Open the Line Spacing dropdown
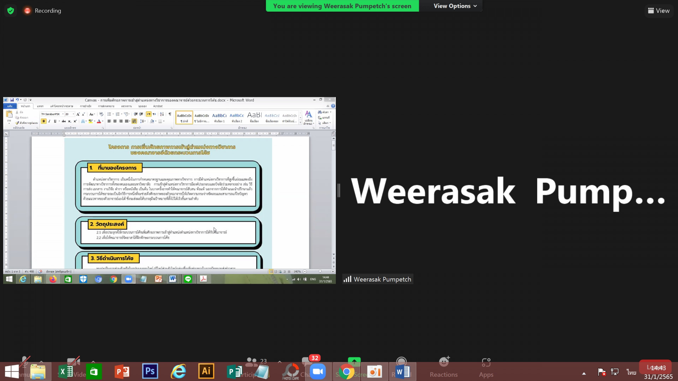678x381 pixels. coord(143,121)
